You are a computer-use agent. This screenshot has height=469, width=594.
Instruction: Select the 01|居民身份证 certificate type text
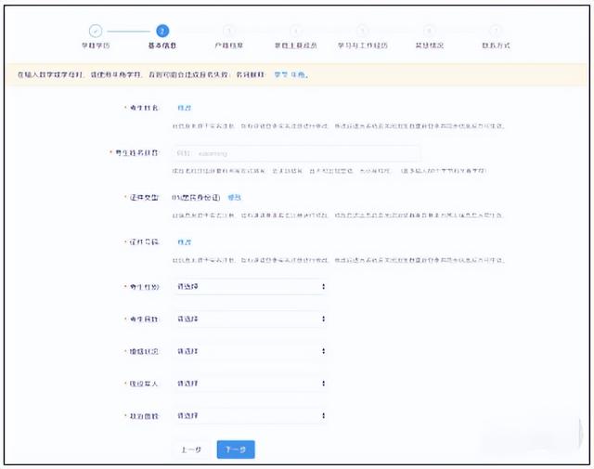click(196, 198)
